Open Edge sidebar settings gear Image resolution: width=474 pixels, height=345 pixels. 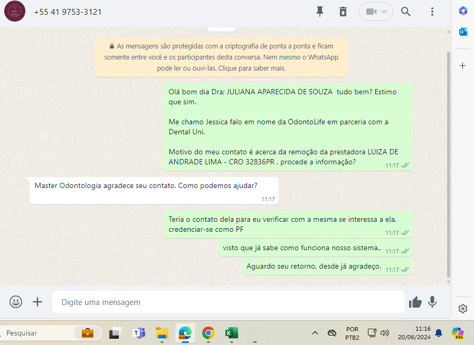pyautogui.click(x=462, y=309)
